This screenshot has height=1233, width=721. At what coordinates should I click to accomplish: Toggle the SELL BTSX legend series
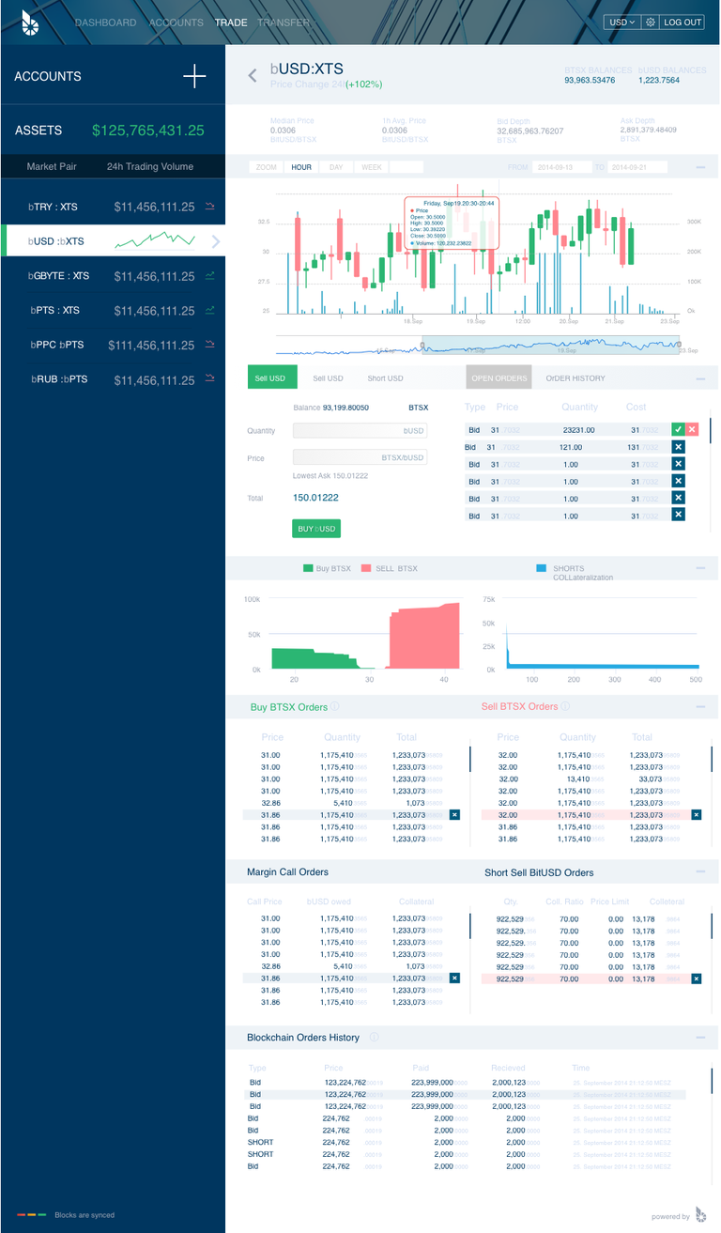pos(389,568)
